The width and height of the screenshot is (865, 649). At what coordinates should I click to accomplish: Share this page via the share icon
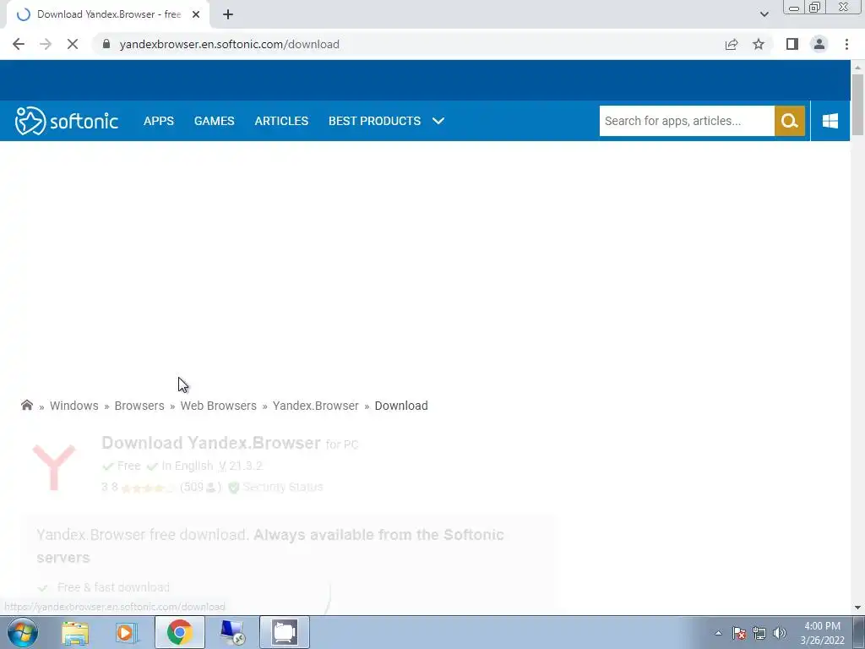tap(732, 44)
